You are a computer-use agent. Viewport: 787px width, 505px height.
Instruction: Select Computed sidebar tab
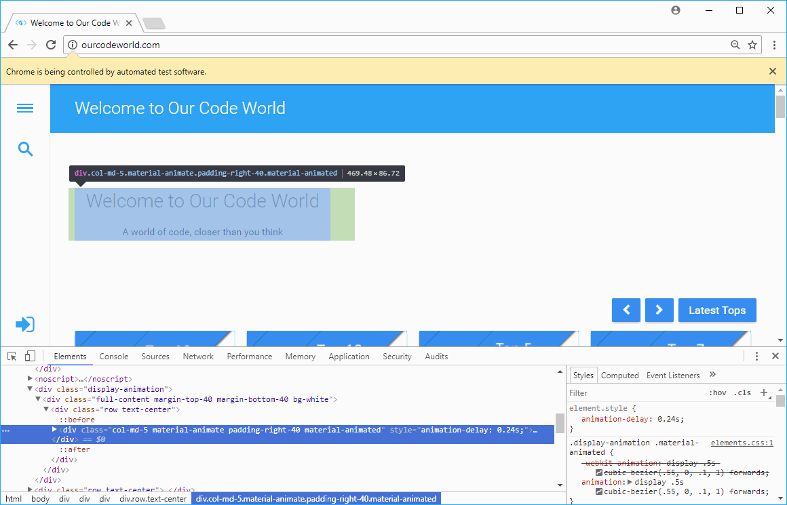pos(620,375)
